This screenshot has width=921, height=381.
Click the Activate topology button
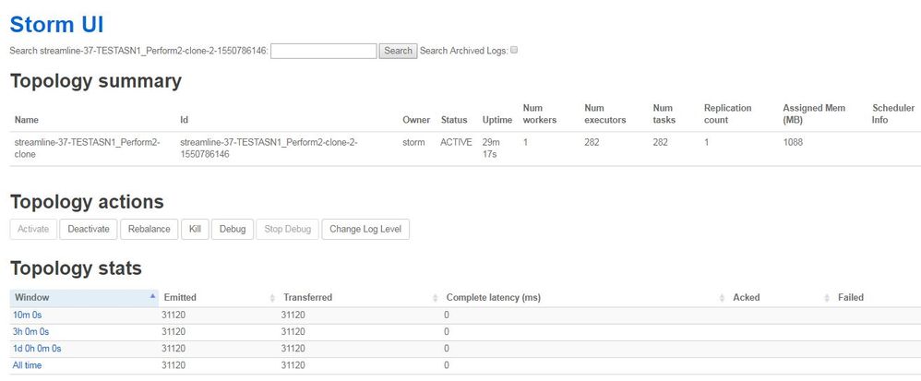[34, 229]
